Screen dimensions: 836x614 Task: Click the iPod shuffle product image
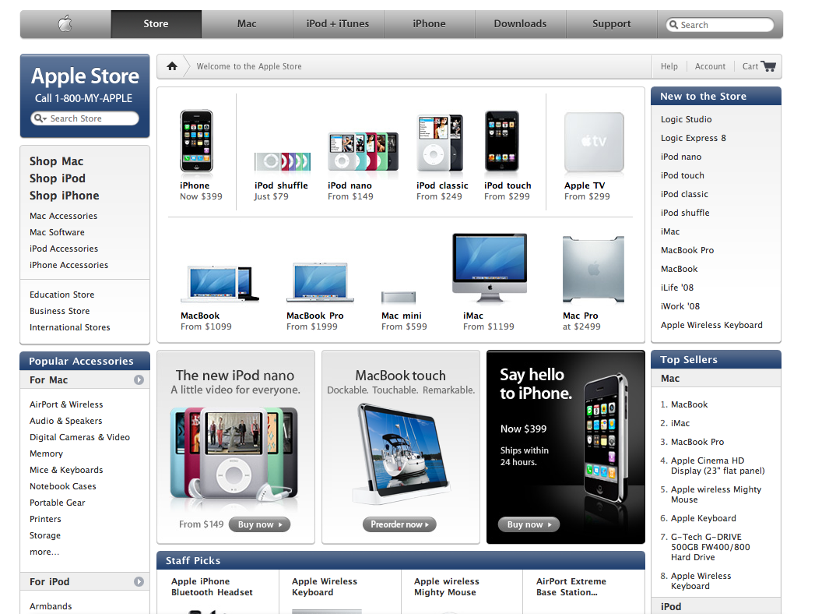click(x=282, y=161)
